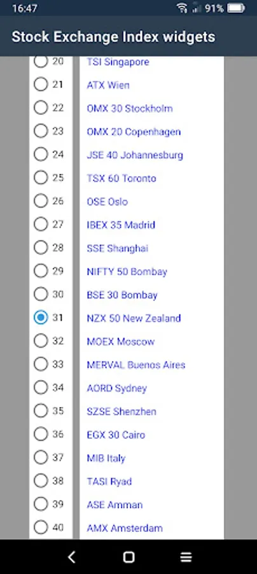Choose the selected radio button number 31
Screen dimensions: 257x574
[x=41, y=318]
